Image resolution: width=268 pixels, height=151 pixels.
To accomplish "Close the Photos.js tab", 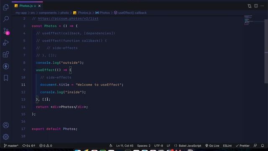I will [x=39, y=6].
